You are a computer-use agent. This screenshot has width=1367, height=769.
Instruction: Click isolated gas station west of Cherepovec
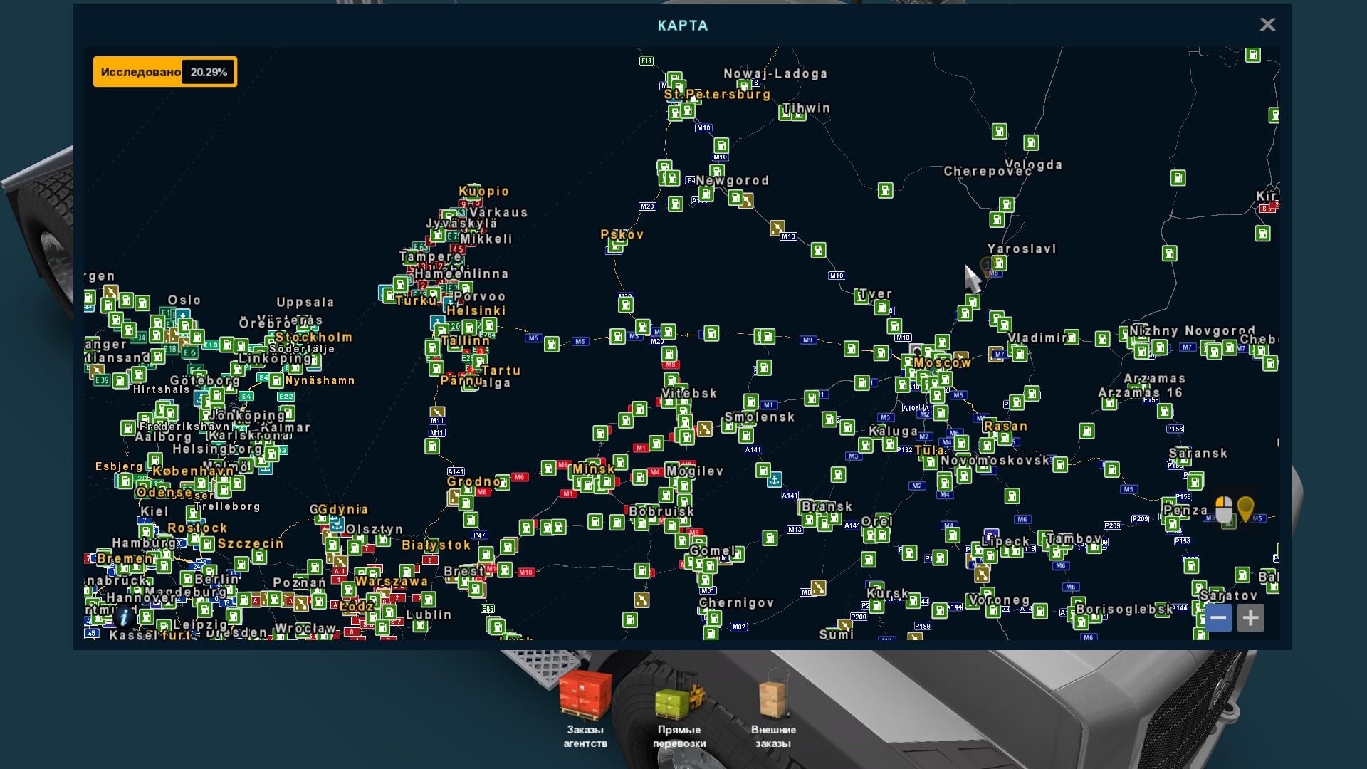pos(885,190)
